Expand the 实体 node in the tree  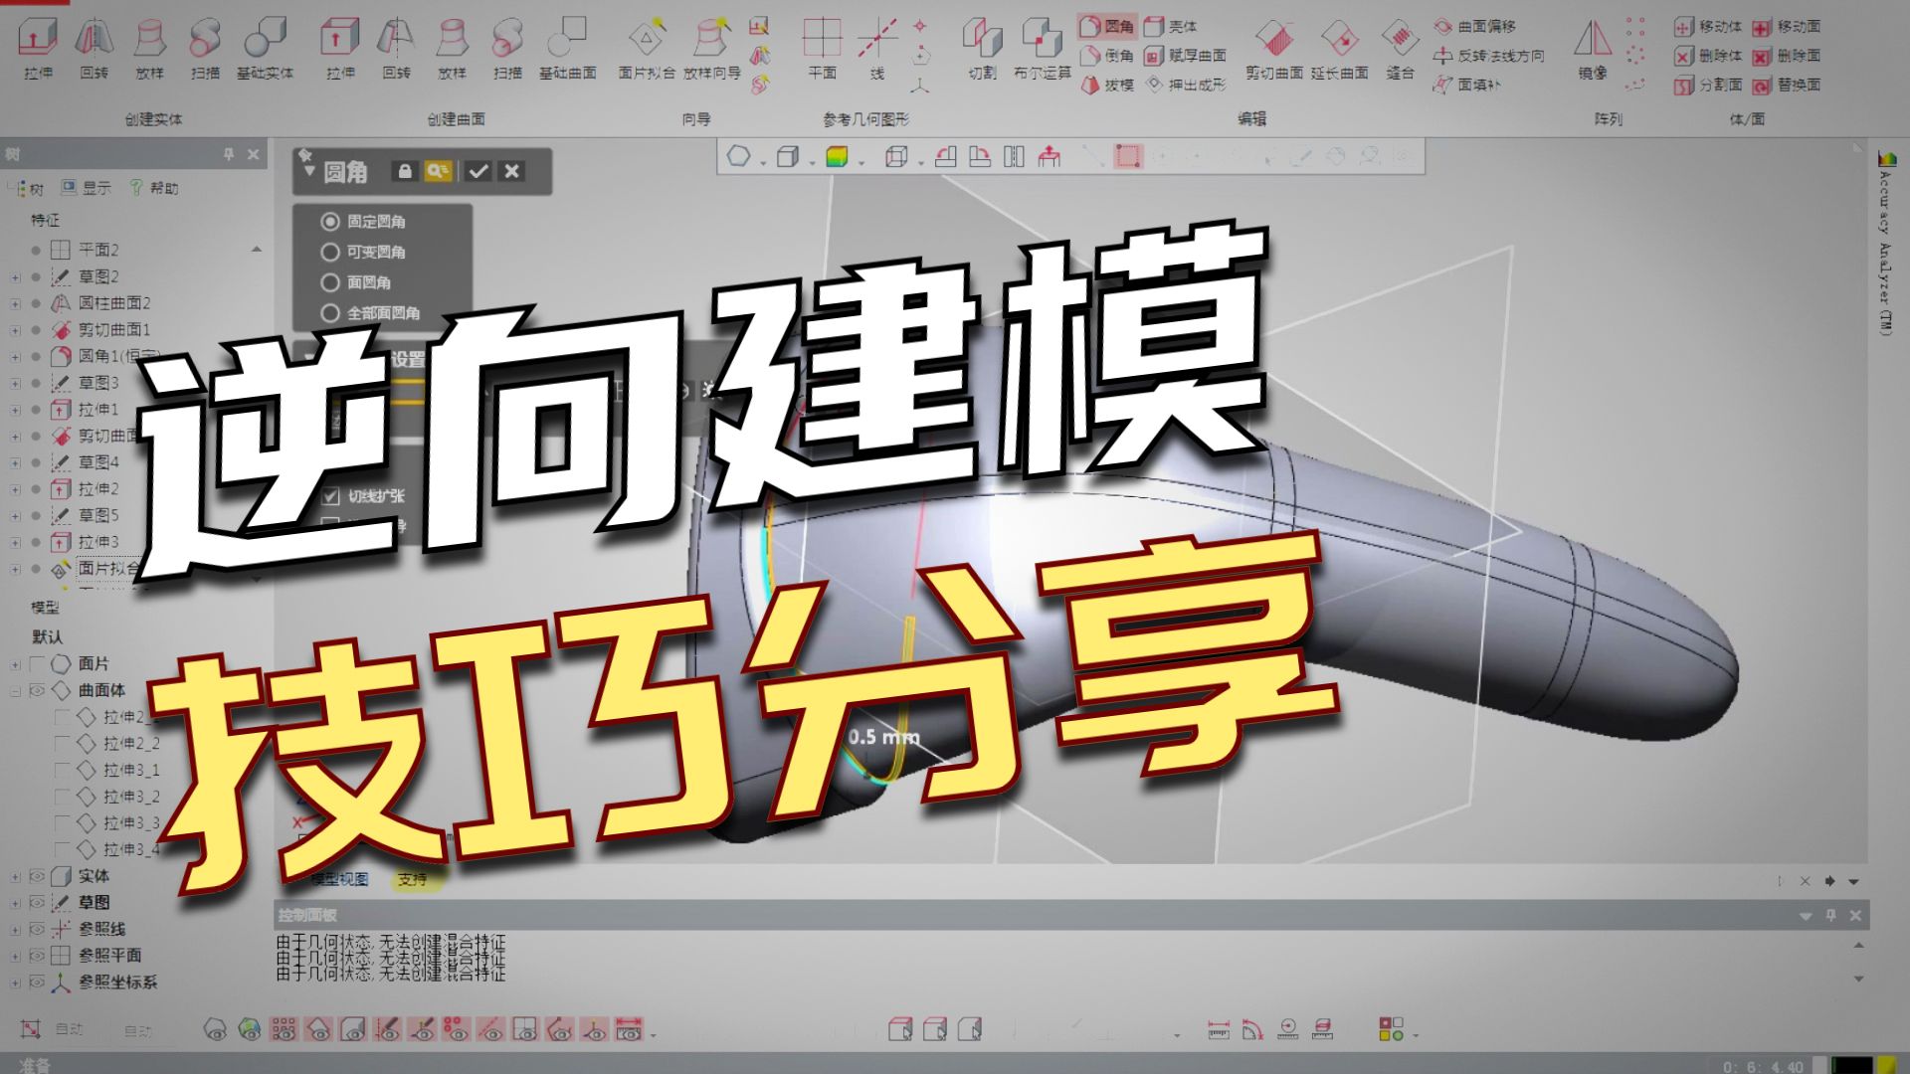click(x=14, y=876)
